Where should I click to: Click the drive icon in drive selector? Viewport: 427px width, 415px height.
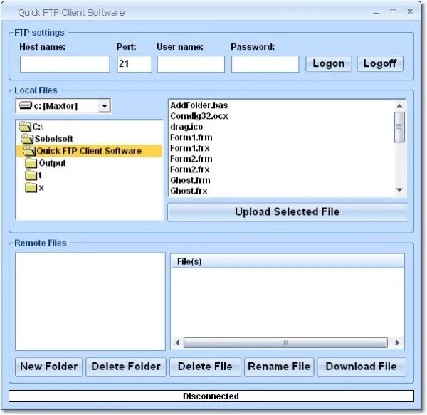point(26,105)
